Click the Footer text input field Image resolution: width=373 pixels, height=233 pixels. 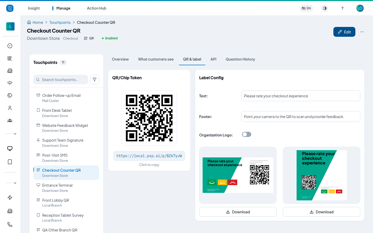pyautogui.click(x=300, y=116)
